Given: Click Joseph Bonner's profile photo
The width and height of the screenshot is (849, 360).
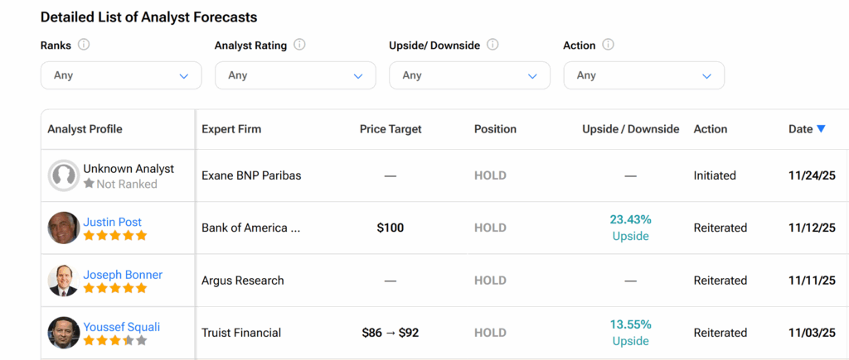Looking at the screenshot, I should pyautogui.click(x=63, y=281).
